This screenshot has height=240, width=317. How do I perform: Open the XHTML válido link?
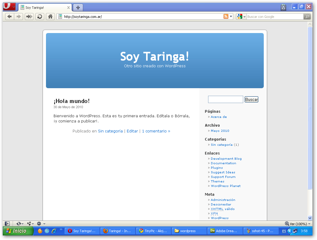click(x=223, y=209)
